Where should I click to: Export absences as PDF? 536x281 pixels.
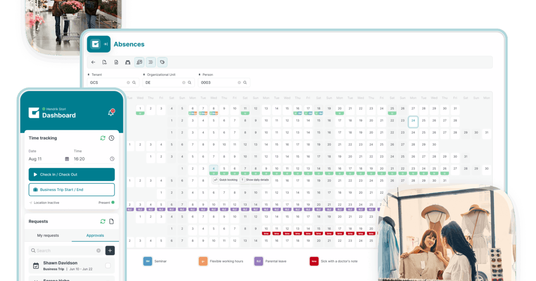105,62
